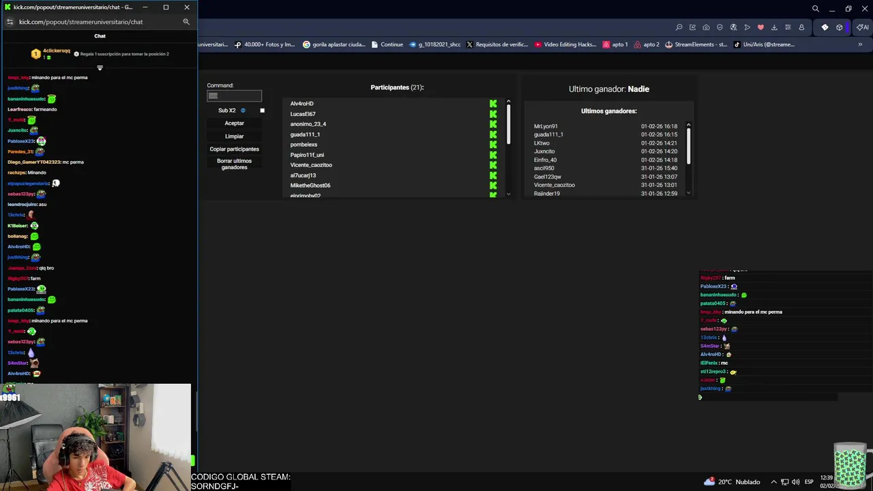The image size is (873, 491).
Task: Click Kick logo beside Alv4roHD participant
Action: (493, 104)
